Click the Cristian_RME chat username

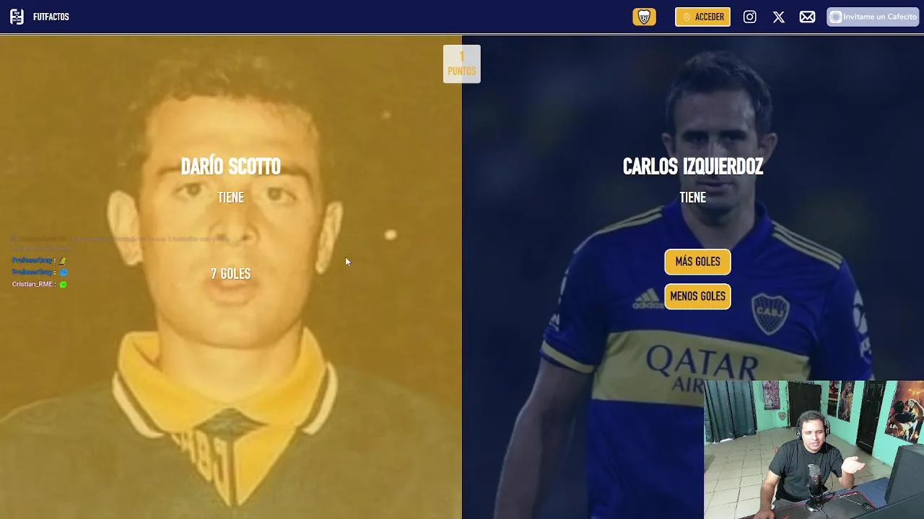32,284
